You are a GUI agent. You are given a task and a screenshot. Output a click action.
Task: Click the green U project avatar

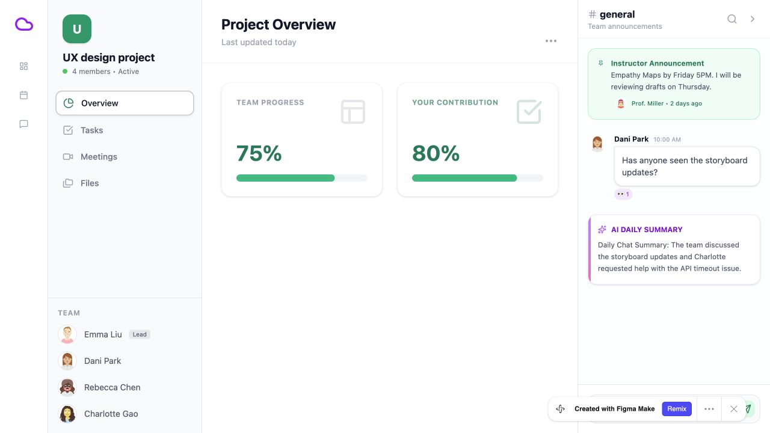click(77, 29)
